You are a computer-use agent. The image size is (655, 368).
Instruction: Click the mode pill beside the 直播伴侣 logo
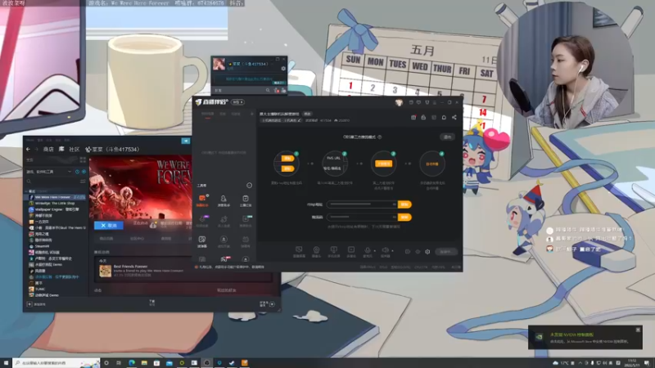tap(237, 102)
